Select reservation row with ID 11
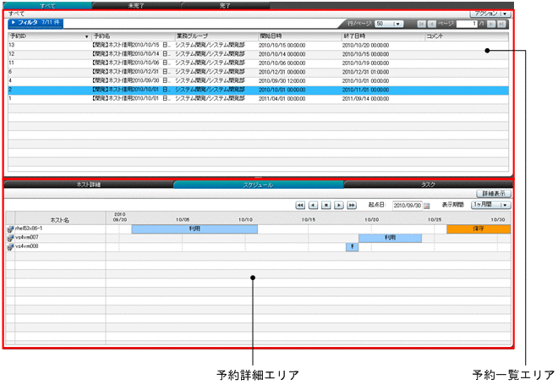The height and width of the screenshot is (385, 558). click(259, 63)
